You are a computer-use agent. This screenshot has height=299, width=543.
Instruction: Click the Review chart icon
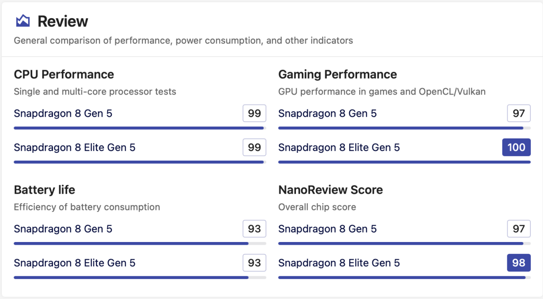23,21
